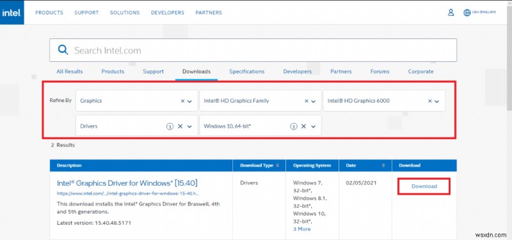Click the Operating System column header
512x240 pixels.
[x=312, y=165]
